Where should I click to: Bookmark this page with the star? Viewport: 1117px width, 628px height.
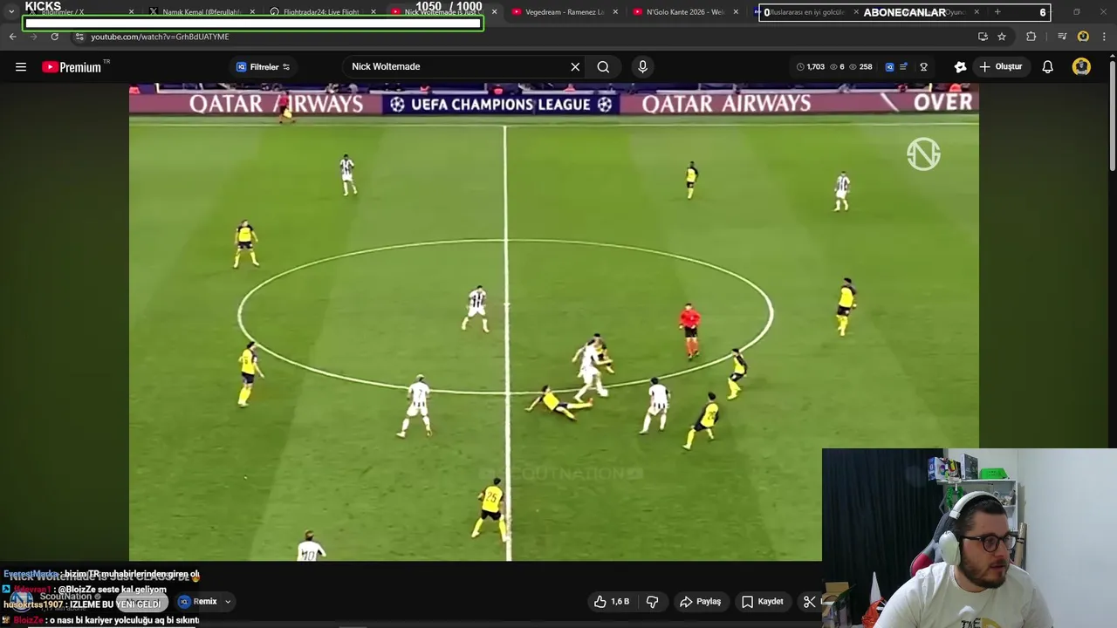pos(1002,37)
